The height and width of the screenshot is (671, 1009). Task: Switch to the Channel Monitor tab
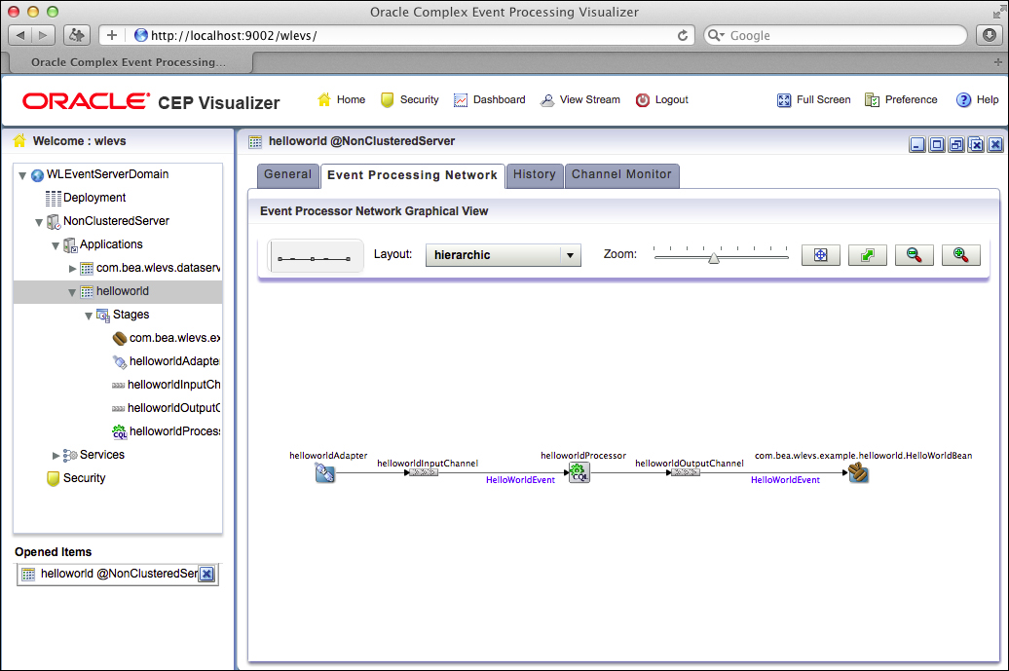[x=621, y=175]
